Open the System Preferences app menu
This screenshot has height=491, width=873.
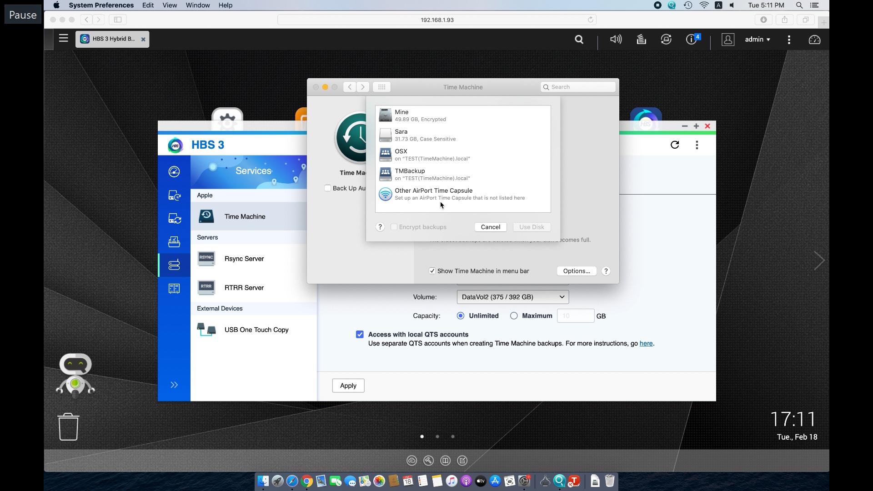(x=101, y=5)
